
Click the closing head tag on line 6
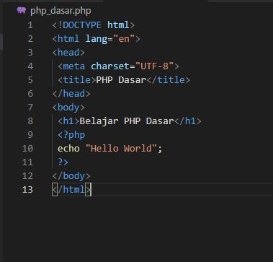coord(71,94)
